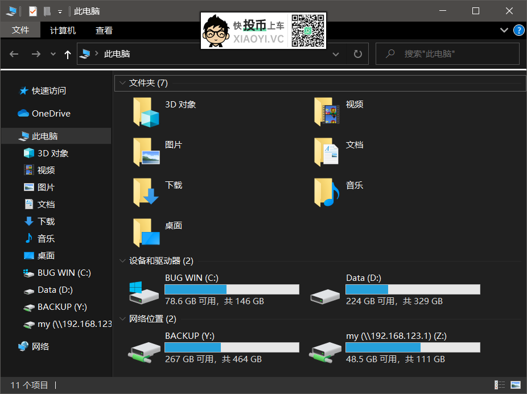This screenshot has height=394, width=527.
Task: Switch to the 查看 ribbon tab
Action: pyautogui.click(x=104, y=30)
